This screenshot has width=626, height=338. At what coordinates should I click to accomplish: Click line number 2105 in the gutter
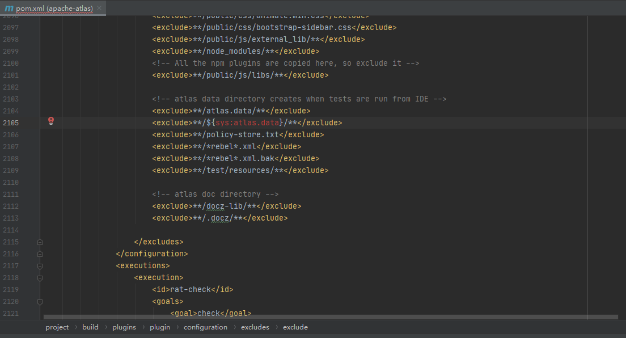click(x=11, y=123)
